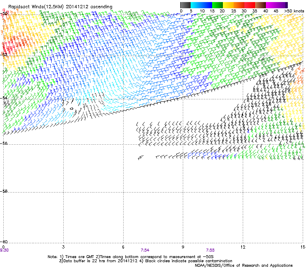Click the '25' legend label
306x268 pixels.
pos(233,11)
